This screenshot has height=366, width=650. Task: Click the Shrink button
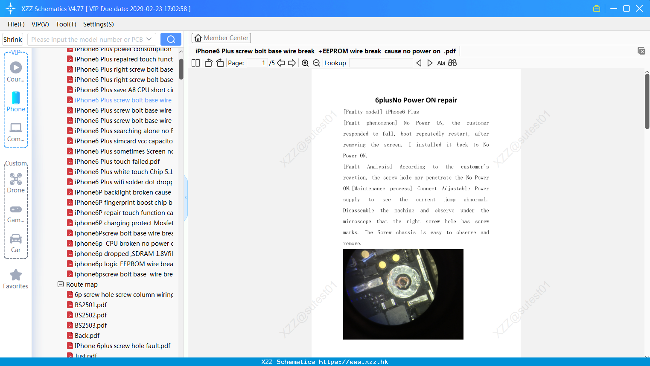12,39
